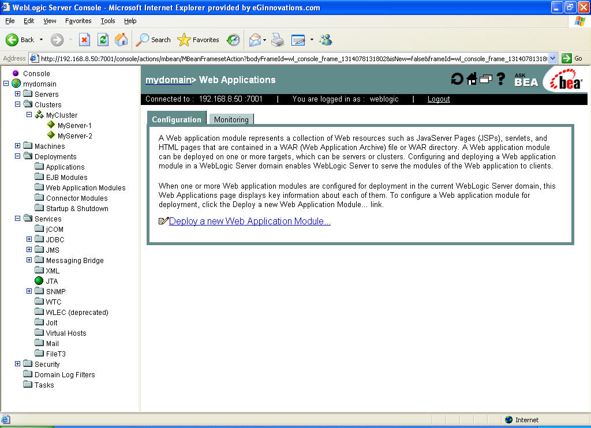This screenshot has height=428, width=591.
Task: Collapse the MyCluster tree node
Action: (x=29, y=115)
